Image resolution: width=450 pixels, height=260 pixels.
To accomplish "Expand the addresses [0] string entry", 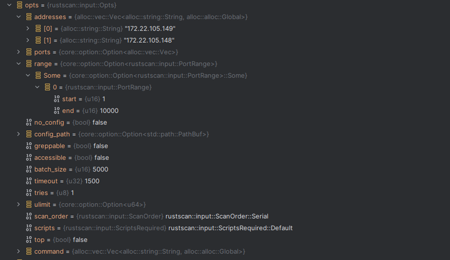I will [28, 29].
